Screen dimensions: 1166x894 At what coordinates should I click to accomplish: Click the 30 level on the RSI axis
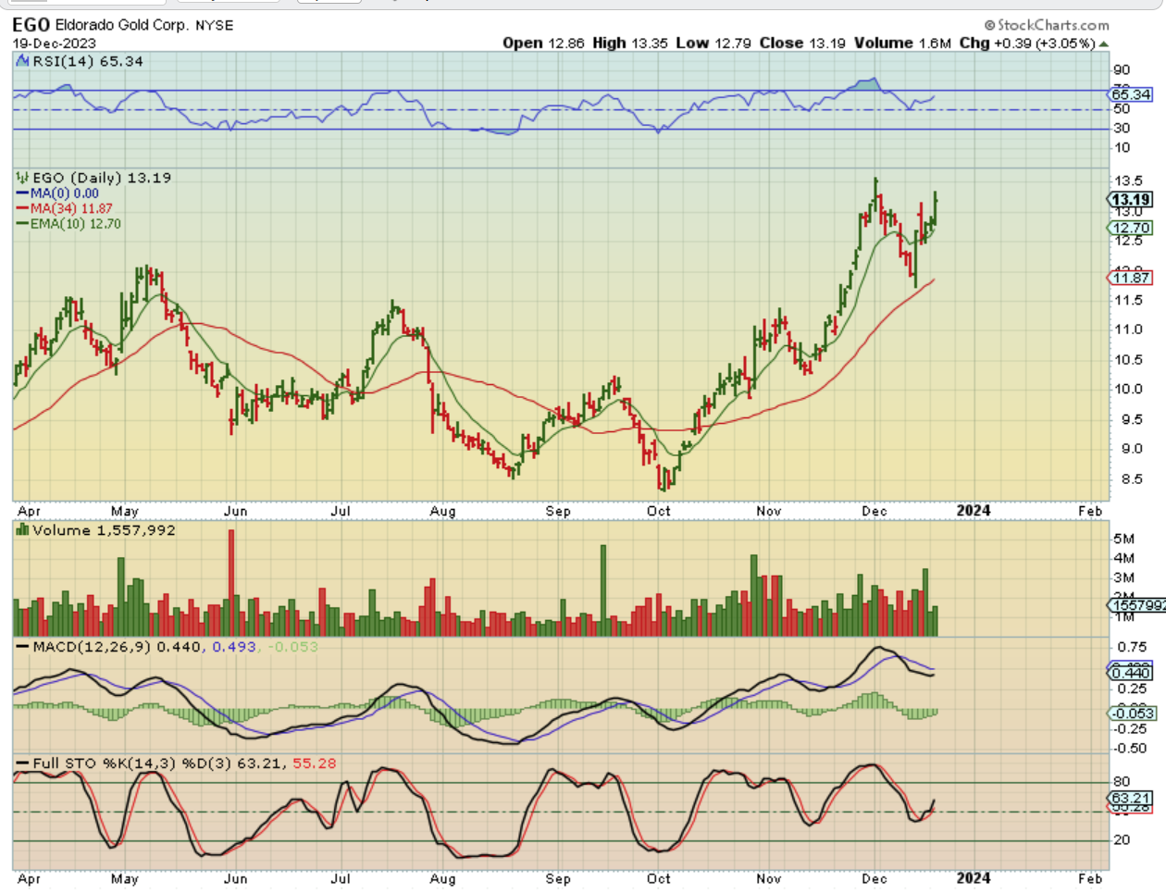coord(1122,129)
